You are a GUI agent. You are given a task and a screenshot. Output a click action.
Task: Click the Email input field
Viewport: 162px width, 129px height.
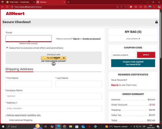tap(29, 39)
